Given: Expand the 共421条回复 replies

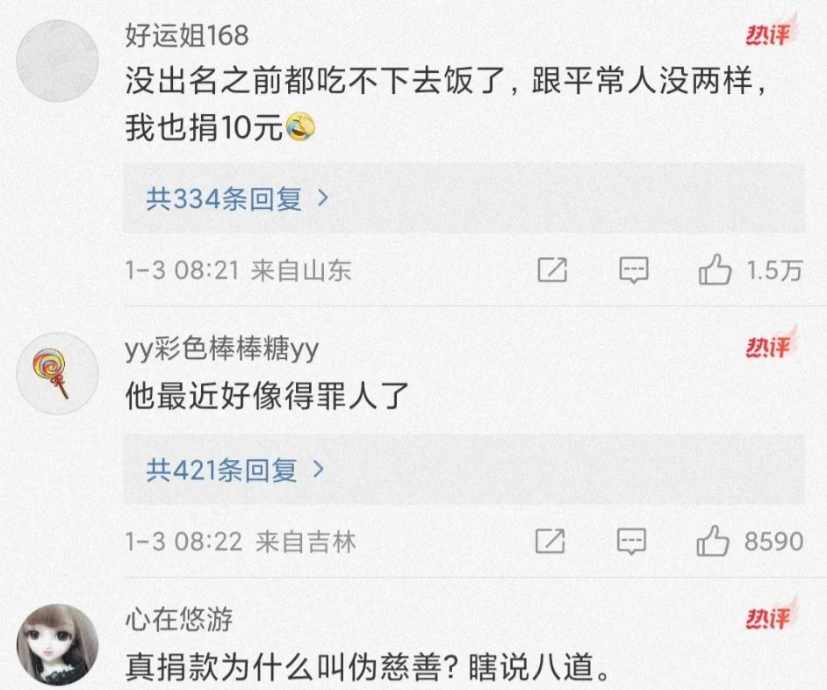Looking at the screenshot, I should click(464, 470).
